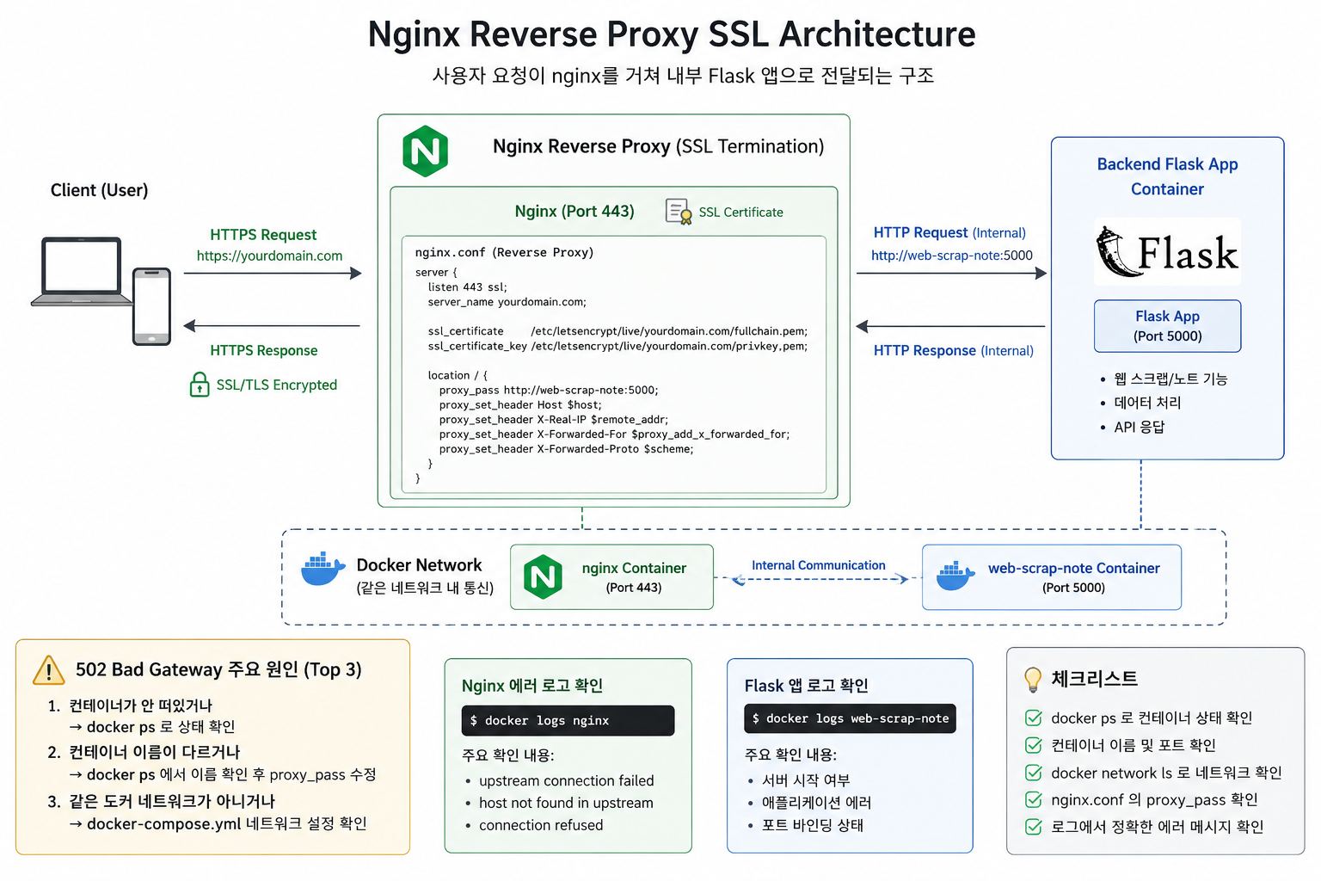1321x881 pixels.
Task: Click whale icon in web-scrap-note Container box
Action: pos(955,576)
